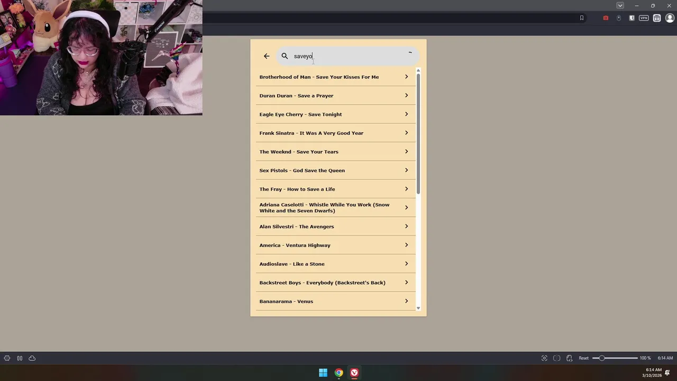Click America - Ventura Highway
The width and height of the screenshot is (677, 381).
(335, 245)
